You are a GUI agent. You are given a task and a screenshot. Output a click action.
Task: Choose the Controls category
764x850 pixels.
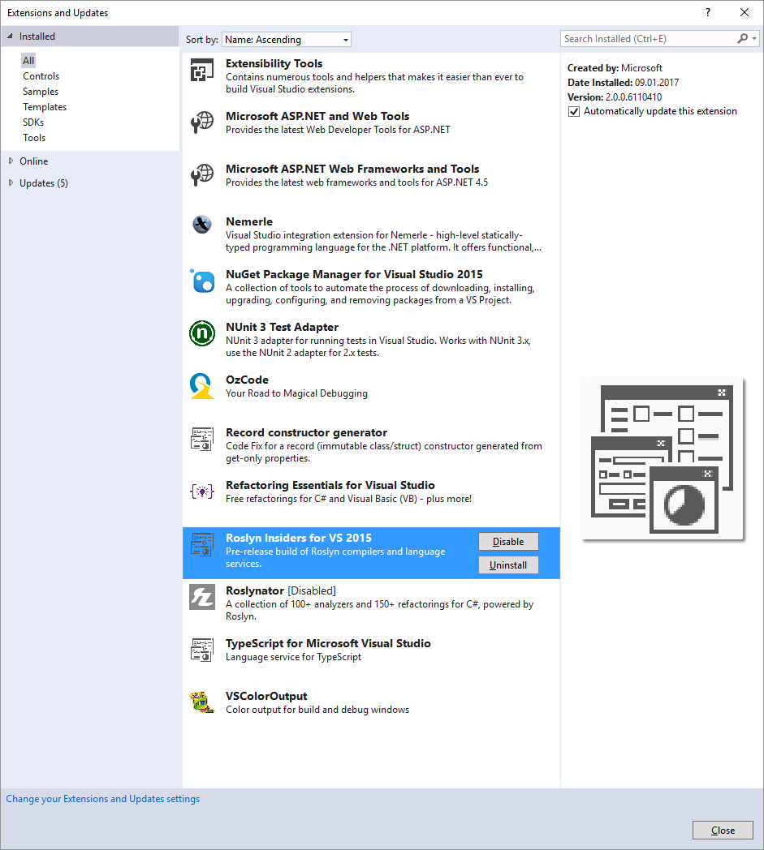pyautogui.click(x=41, y=76)
